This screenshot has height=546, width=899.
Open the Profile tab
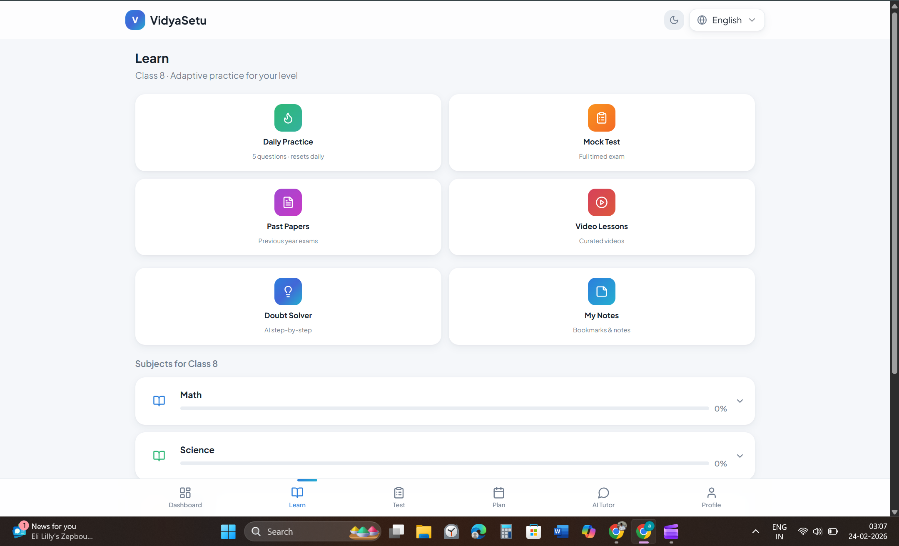(x=711, y=497)
